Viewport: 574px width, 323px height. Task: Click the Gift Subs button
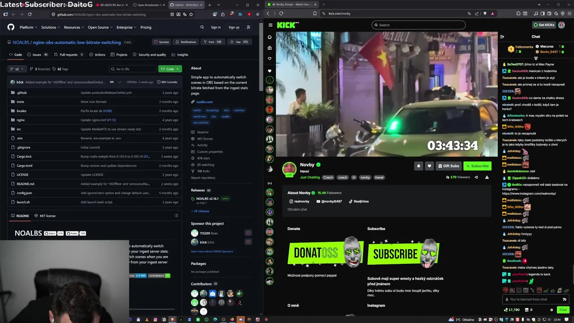(448, 166)
